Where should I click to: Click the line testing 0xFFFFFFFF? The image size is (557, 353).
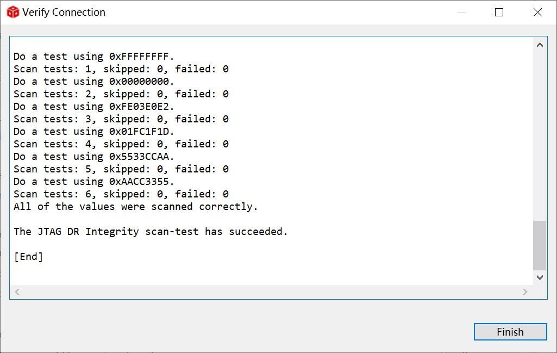point(94,57)
